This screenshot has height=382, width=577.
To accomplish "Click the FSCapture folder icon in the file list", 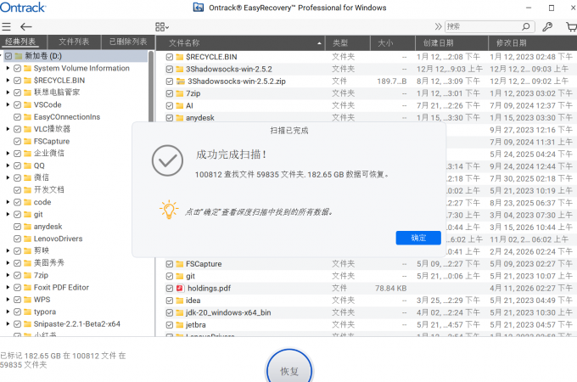I will 180,264.
